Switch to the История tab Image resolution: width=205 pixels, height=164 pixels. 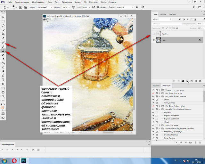[x=156, y=86]
